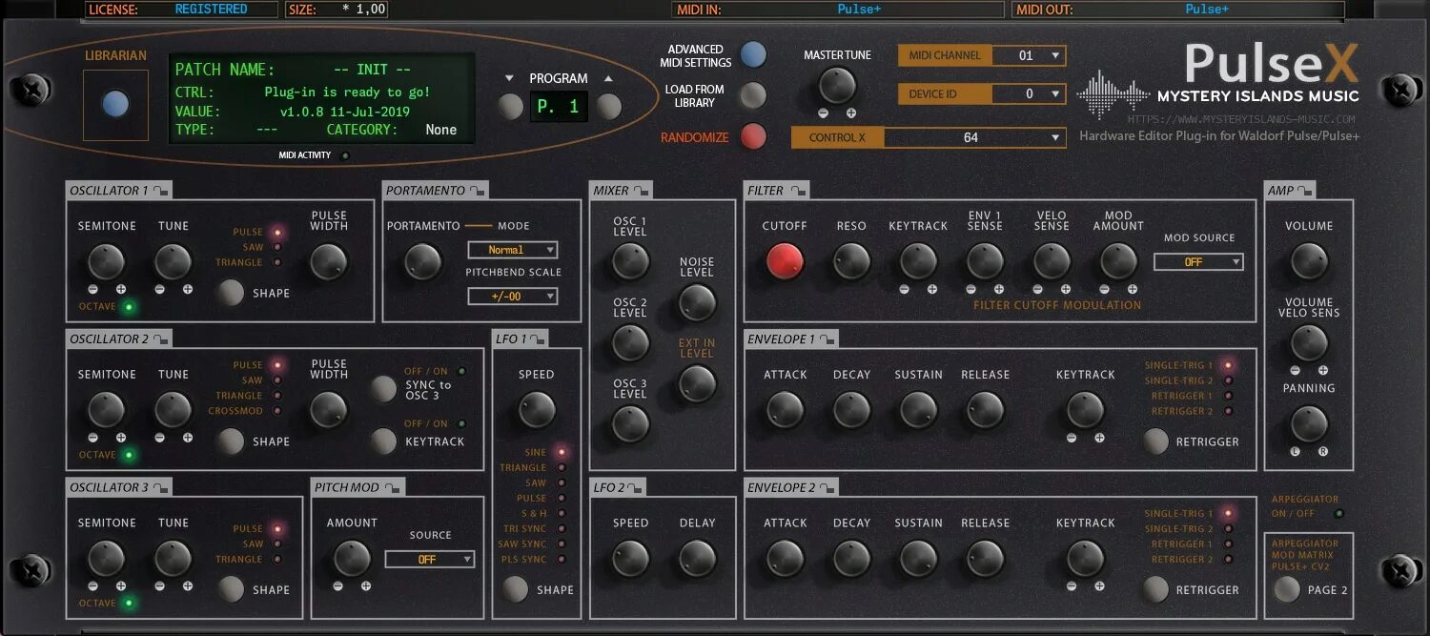Select Crossmod shape on Oscillator 2
Viewport: 1430px width, 636px height.
coord(277,411)
